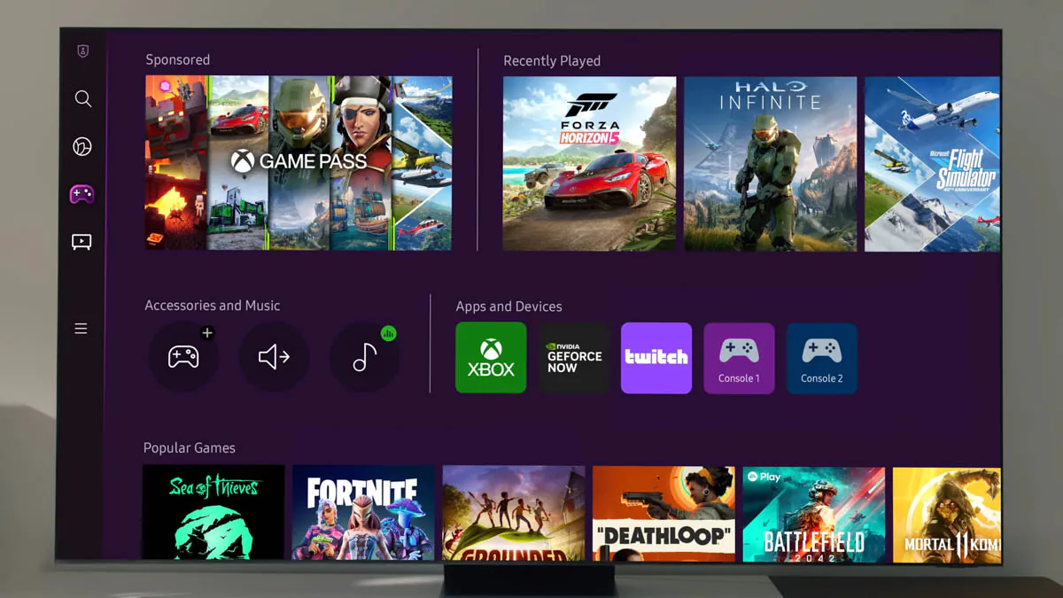Launch the Twitch app
Image resolution: width=1063 pixels, height=598 pixels.
(x=656, y=358)
